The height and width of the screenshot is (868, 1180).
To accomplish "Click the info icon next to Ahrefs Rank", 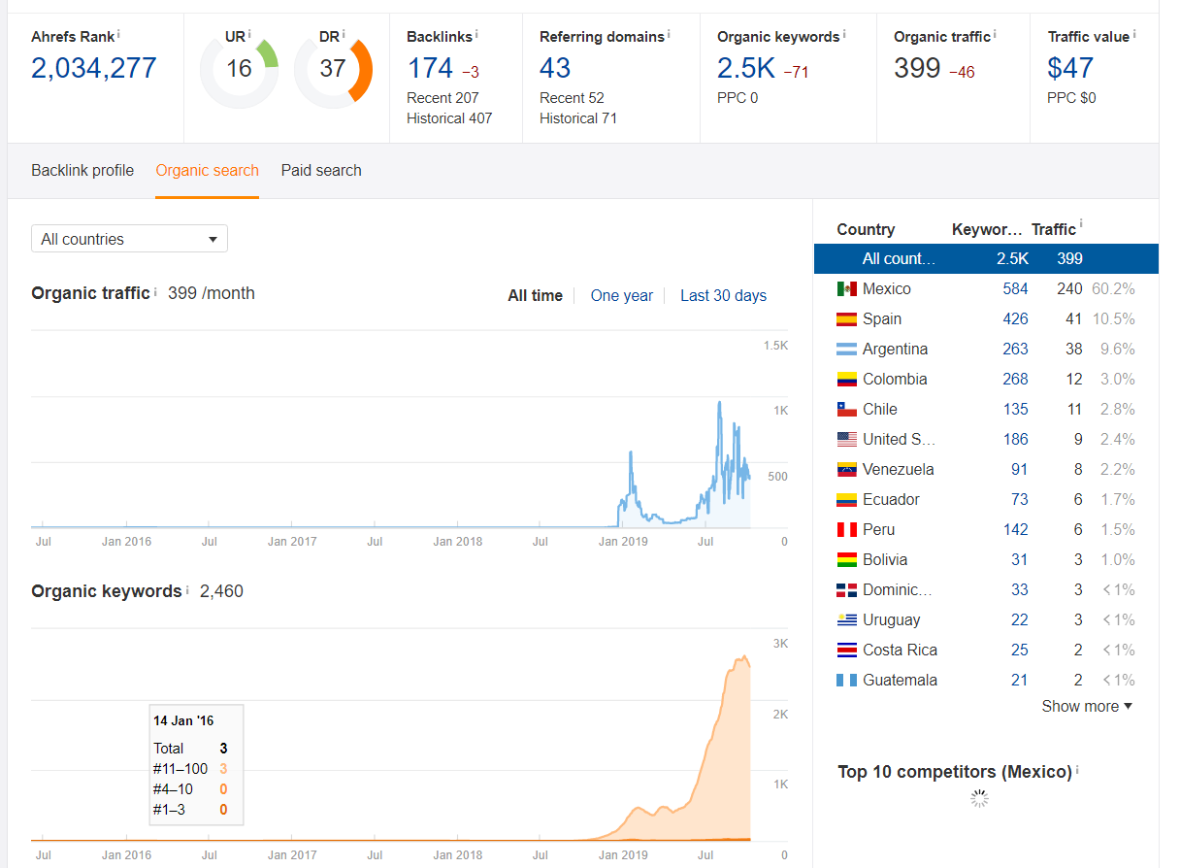I will 118,34.
